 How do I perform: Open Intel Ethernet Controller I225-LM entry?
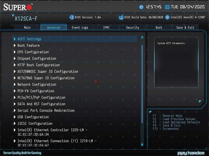pos(75,132)
